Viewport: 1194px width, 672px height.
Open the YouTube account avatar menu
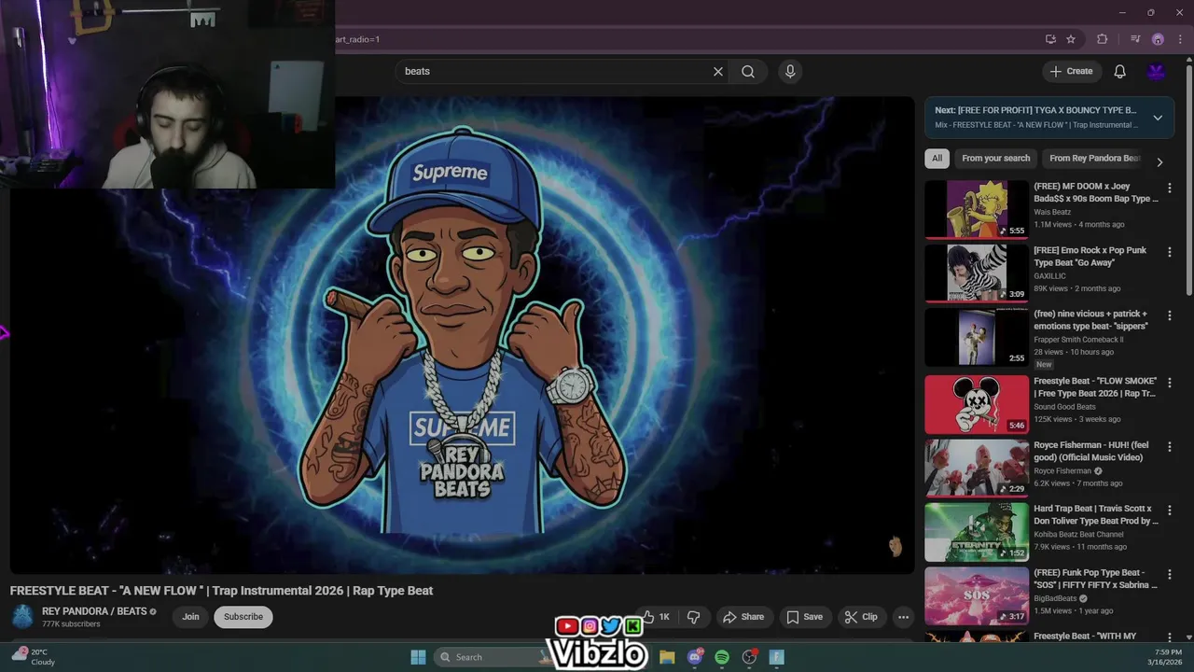coord(1157,71)
